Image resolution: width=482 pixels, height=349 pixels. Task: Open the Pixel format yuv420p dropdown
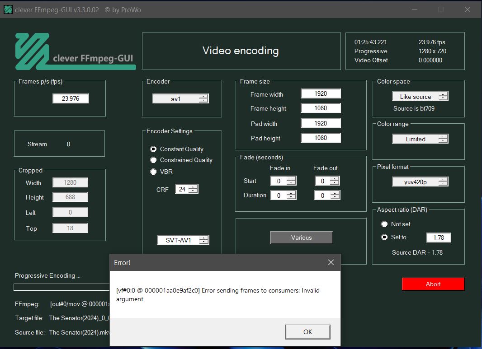click(x=420, y=181)
